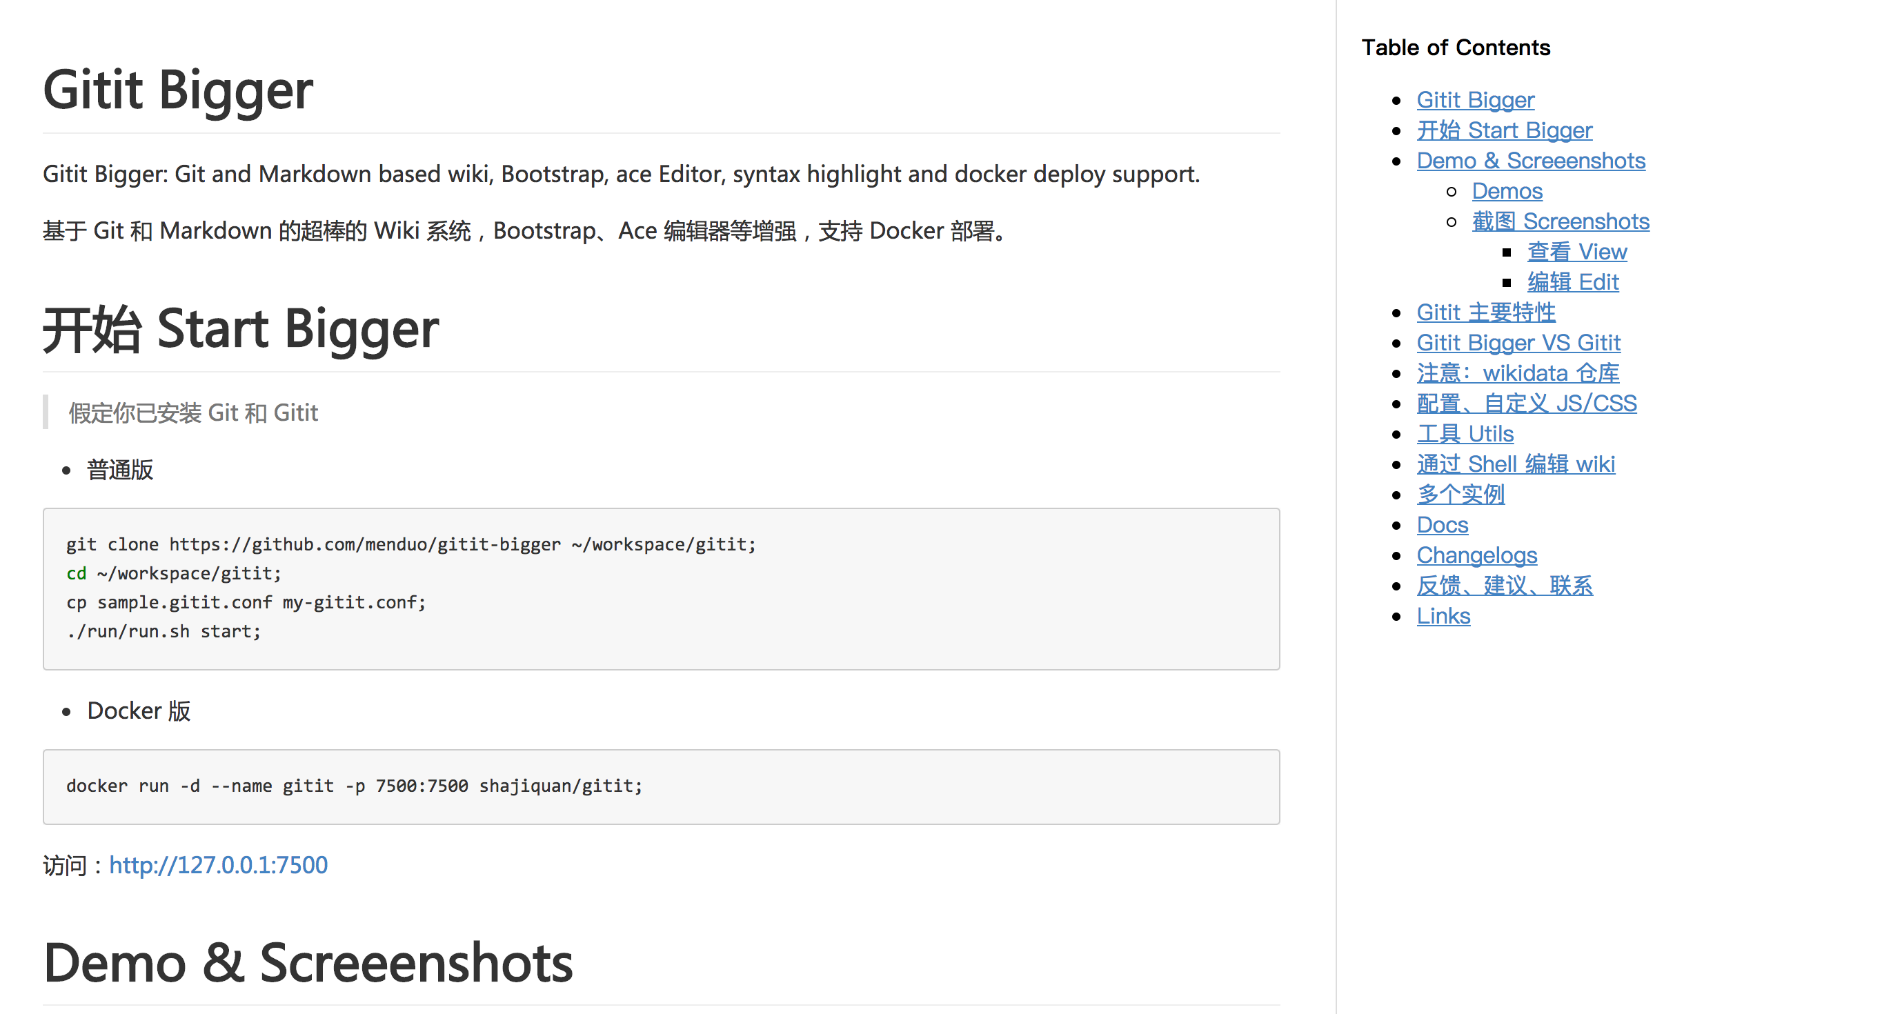
Task: Jump to Changelogs section
Action: 1476,555
